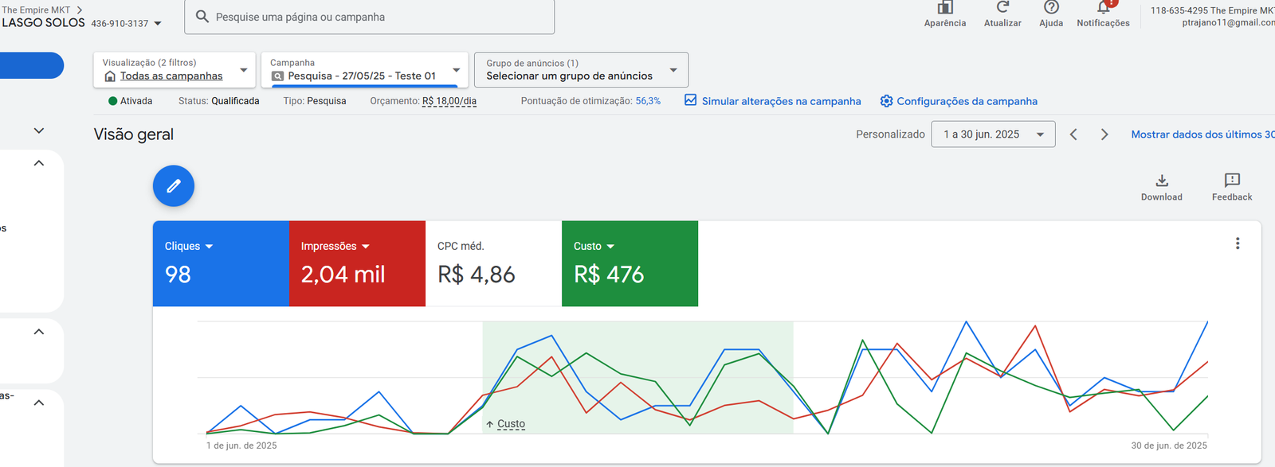Open the three-dot menu on scorecard
This screenshot has width=1275, height=467.
tap(1238, 243)
